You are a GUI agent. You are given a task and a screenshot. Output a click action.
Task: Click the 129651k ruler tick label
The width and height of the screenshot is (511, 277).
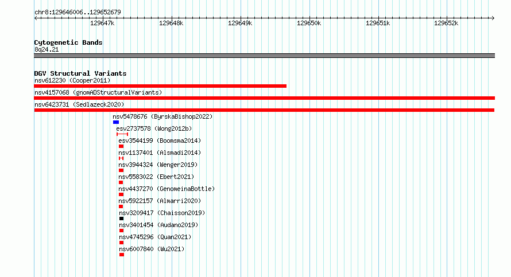click(378, 23)
